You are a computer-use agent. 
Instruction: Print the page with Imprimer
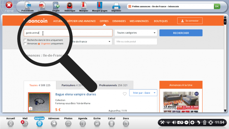(116, 7)
